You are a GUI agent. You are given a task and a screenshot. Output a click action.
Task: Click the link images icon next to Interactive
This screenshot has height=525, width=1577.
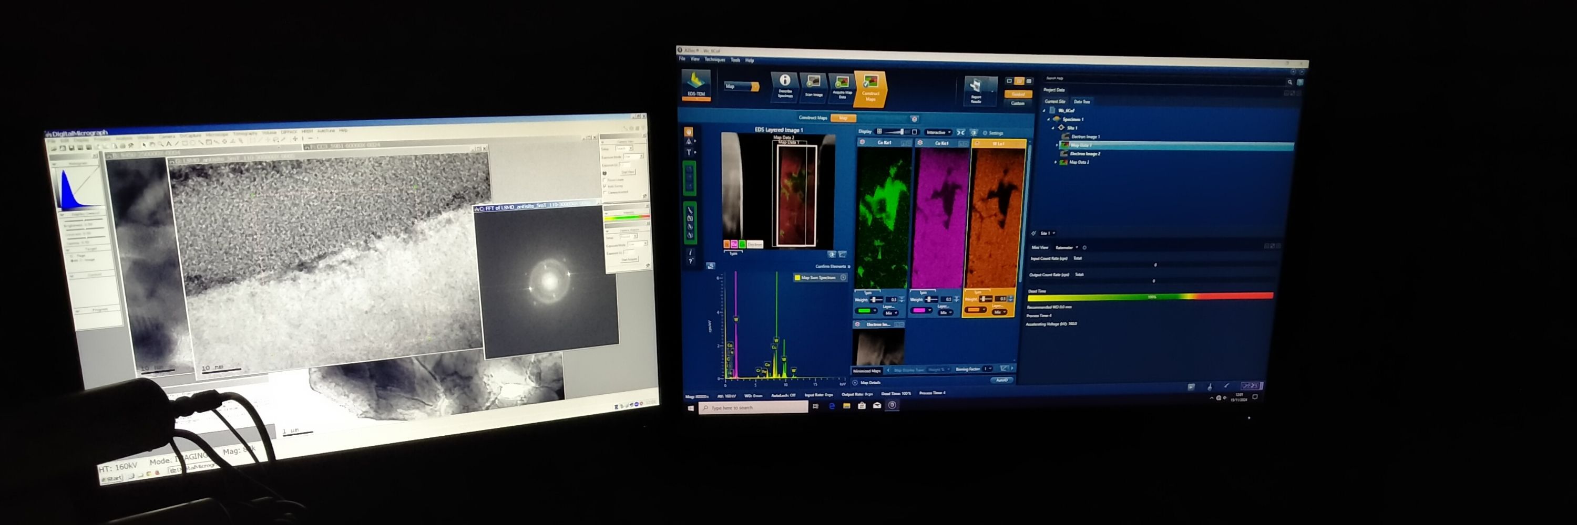click(x=960, y=133)
